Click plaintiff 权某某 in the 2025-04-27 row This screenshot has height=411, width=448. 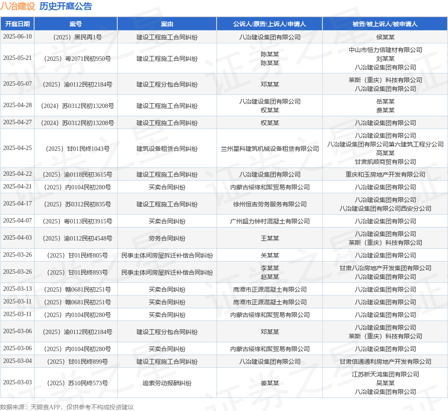coord(269,123)
